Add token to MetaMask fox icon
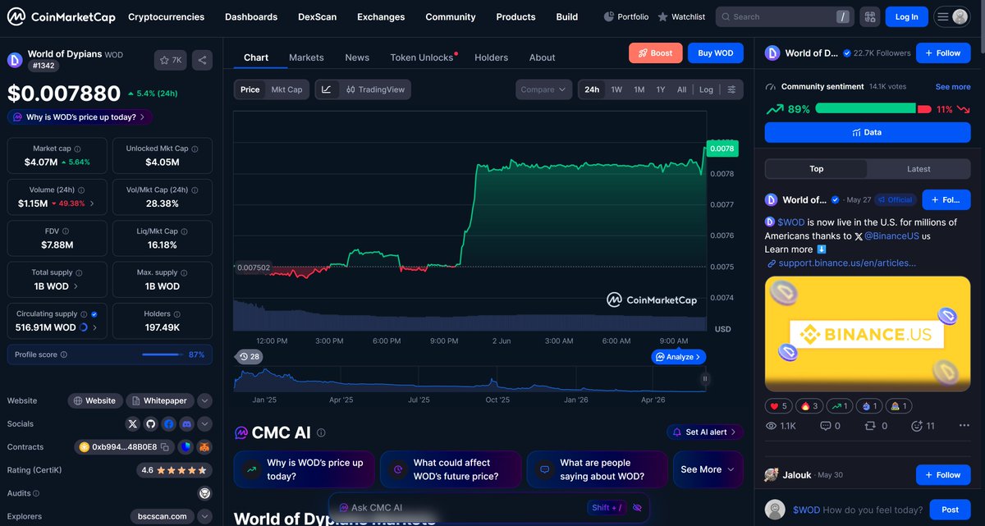This screenshot has width=985, height=526. [204, 447]
